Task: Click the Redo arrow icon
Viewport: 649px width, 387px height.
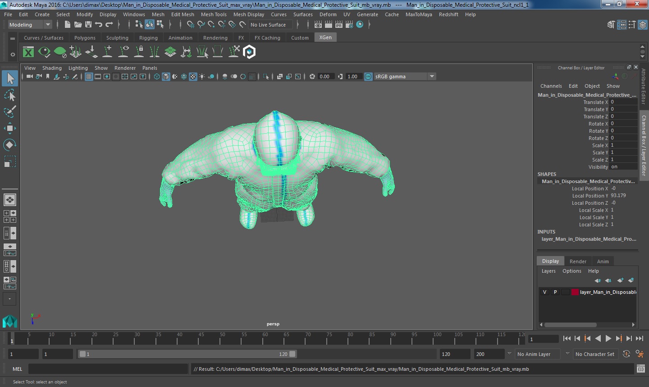Action: pyautogui.click(x=109, y=25)
